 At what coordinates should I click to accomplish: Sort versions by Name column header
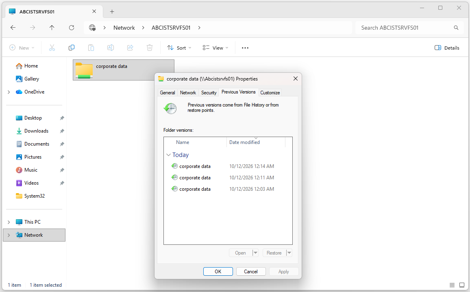[195, 142]
